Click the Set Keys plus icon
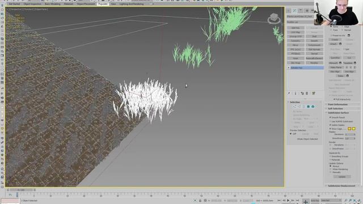Image resolution: width=363 pixels, height=204 pixels. point(306,202)
